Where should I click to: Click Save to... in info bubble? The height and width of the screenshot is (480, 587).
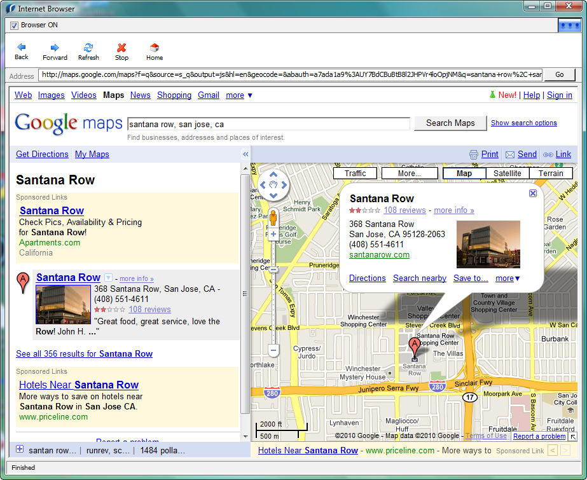click(471, 278)
